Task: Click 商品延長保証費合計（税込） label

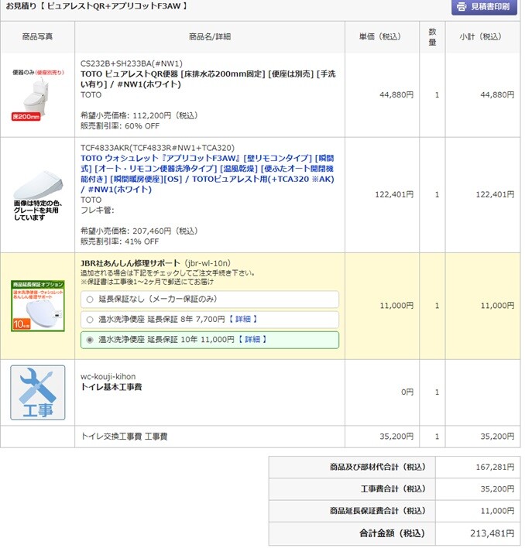Action: (x=378, y=511)
